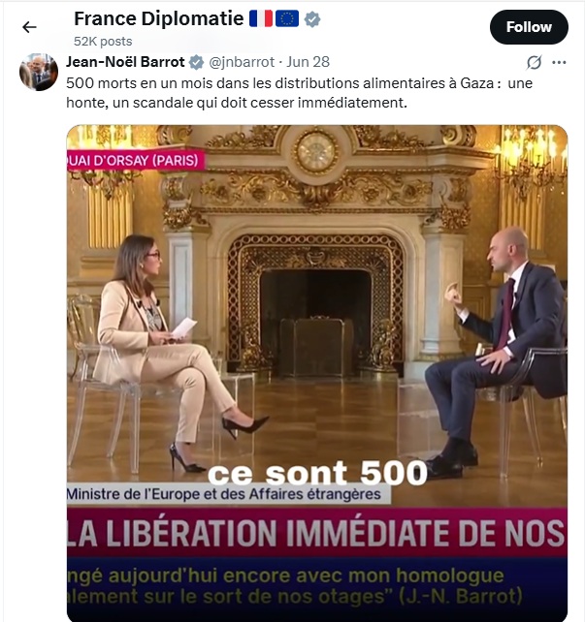
Task: Click the 52K posts count
Action: point(103,42)
